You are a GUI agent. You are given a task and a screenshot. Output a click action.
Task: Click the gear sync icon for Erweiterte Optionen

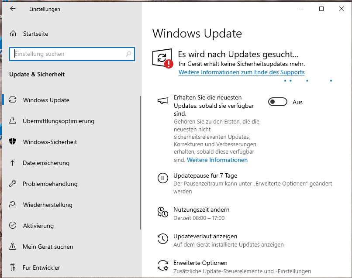point(163,265)
